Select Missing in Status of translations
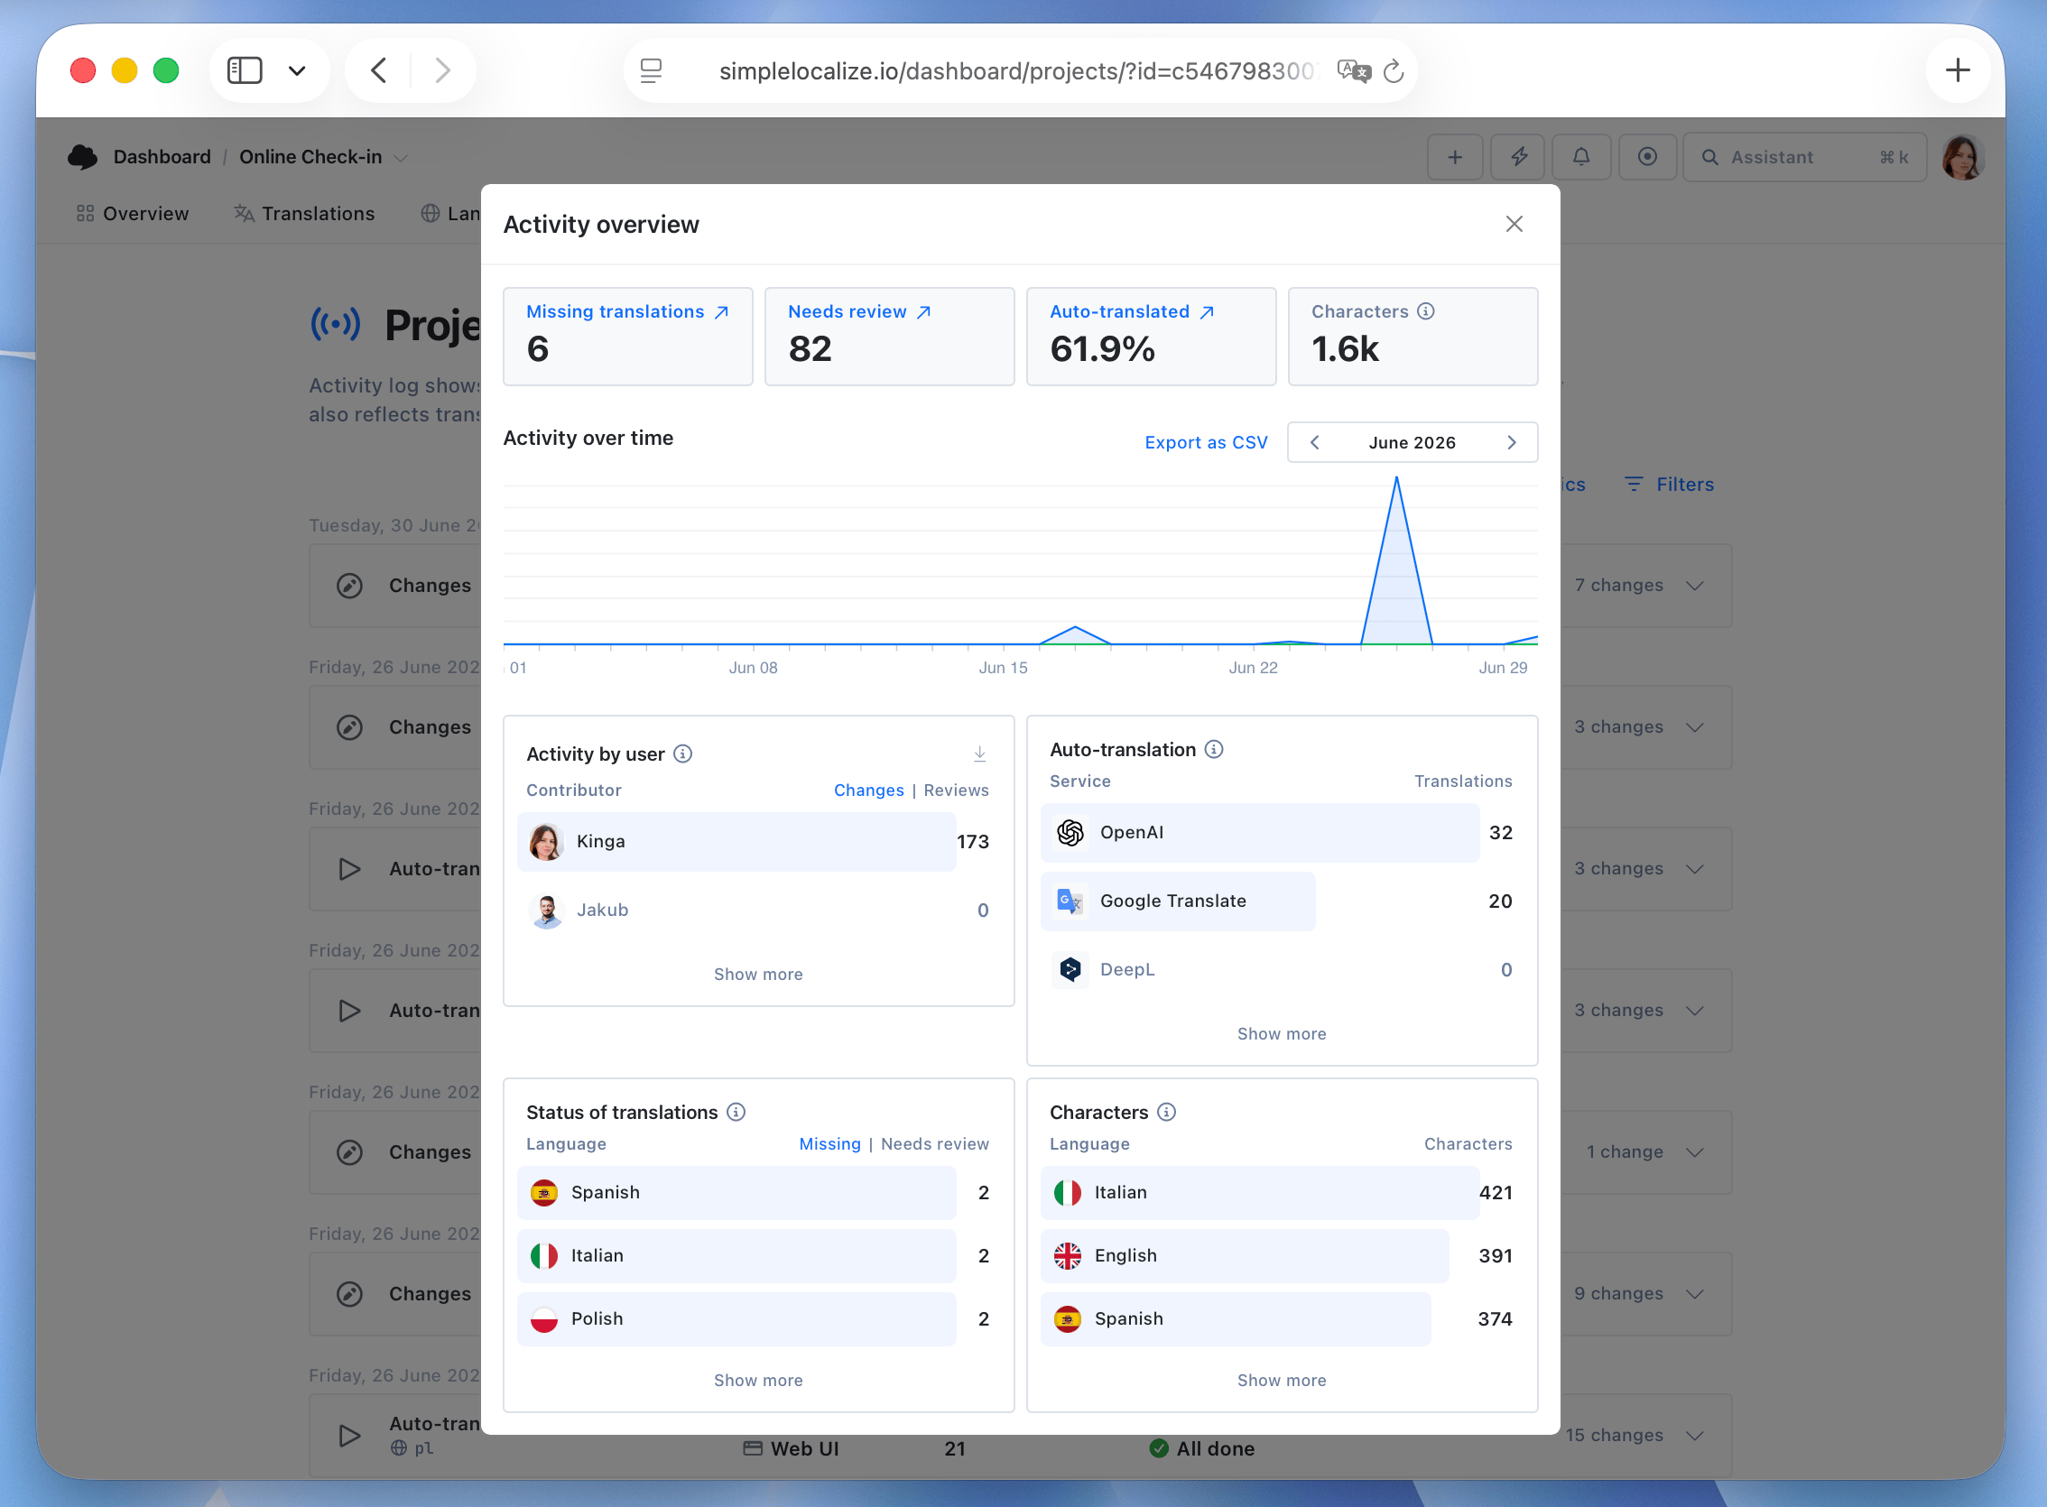The image size is (2047, 1507). (x=829, y=1144)
